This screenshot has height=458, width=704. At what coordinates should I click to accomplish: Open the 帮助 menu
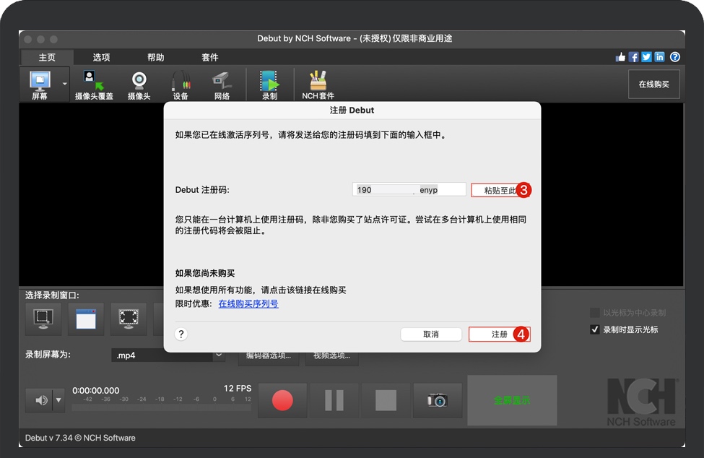click(x=155, y=57)
